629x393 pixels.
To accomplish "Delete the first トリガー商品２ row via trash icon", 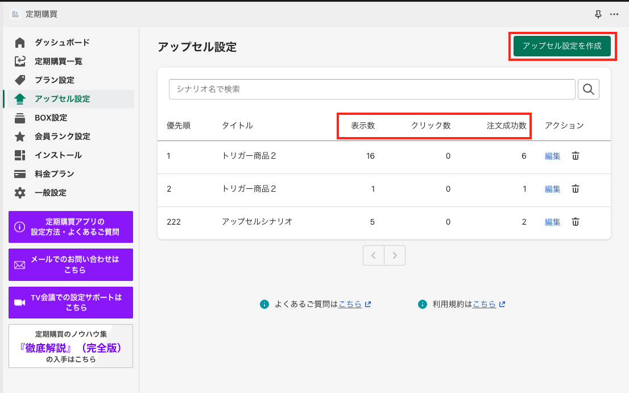I will (x=576, y=156).
